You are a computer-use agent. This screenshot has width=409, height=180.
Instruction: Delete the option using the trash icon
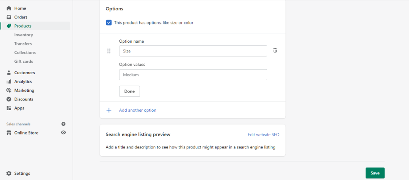point(275,51)
